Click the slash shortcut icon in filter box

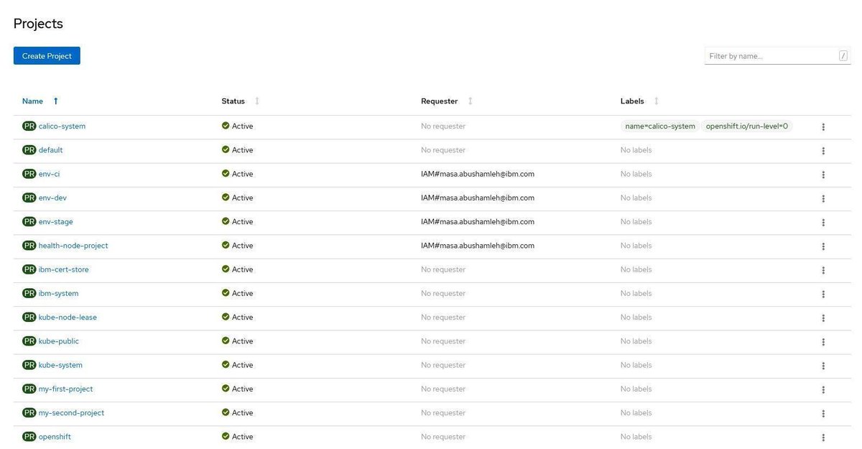pos(843,56)
